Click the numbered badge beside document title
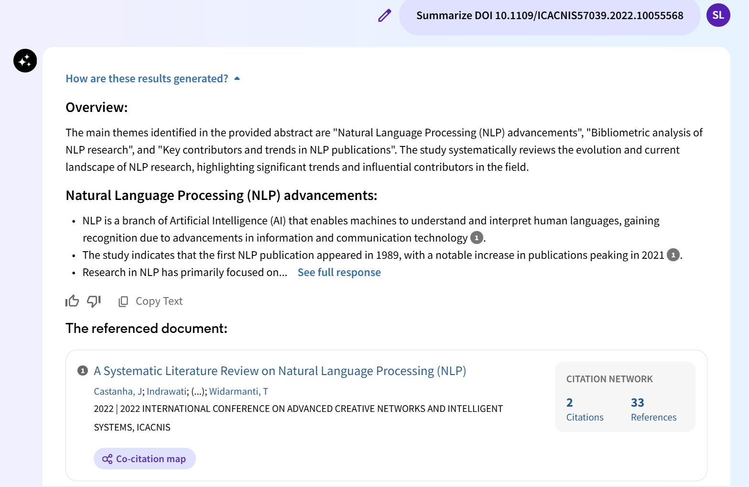This screenshot has width=749, height=487. coord(83,371)
